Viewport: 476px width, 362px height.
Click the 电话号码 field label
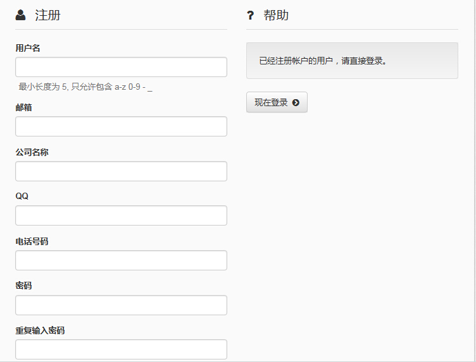pos(32,241)
